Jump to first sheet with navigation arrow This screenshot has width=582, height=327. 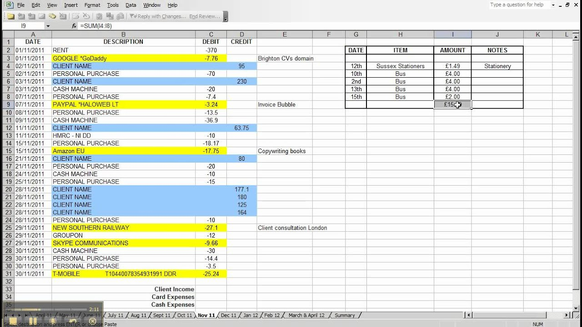pos(5,315)
